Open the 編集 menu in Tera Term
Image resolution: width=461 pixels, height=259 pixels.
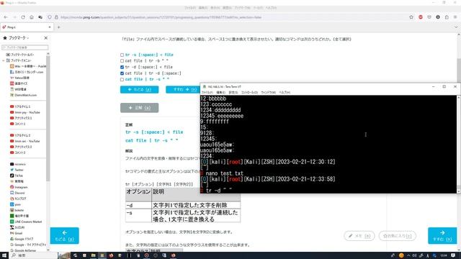tap(221, 93)
